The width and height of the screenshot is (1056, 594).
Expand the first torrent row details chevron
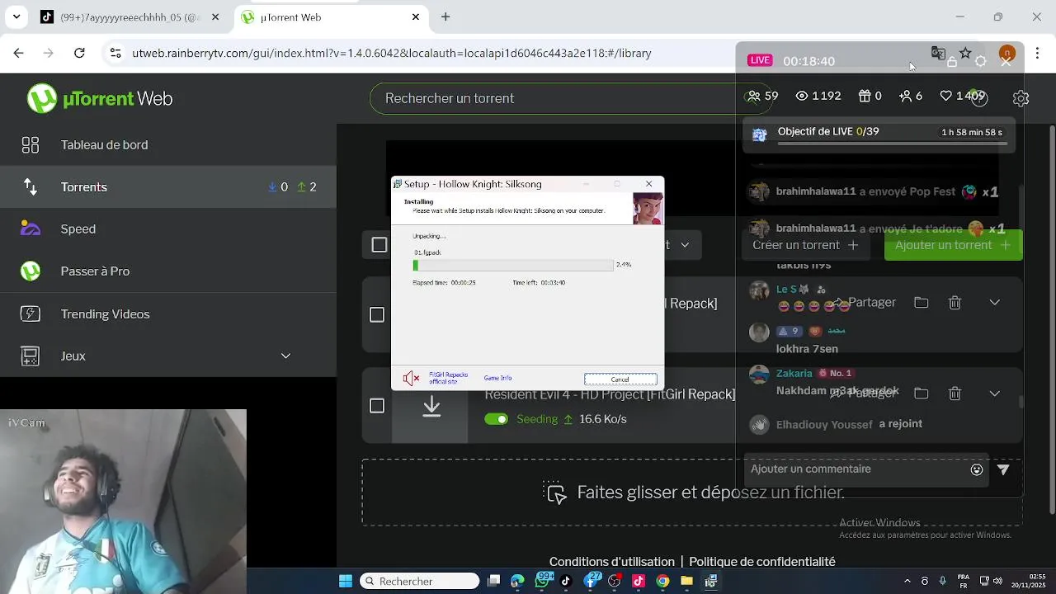pyautogui.click(x=995, y=303)
